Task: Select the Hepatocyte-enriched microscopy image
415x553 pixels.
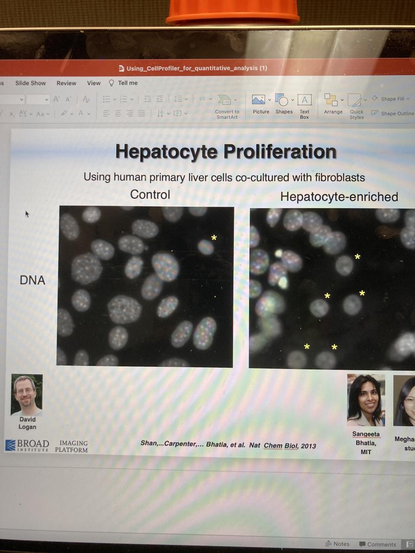Action: [332, 289]
